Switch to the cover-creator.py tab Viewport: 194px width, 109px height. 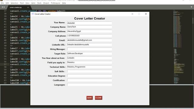pos(16,7)
